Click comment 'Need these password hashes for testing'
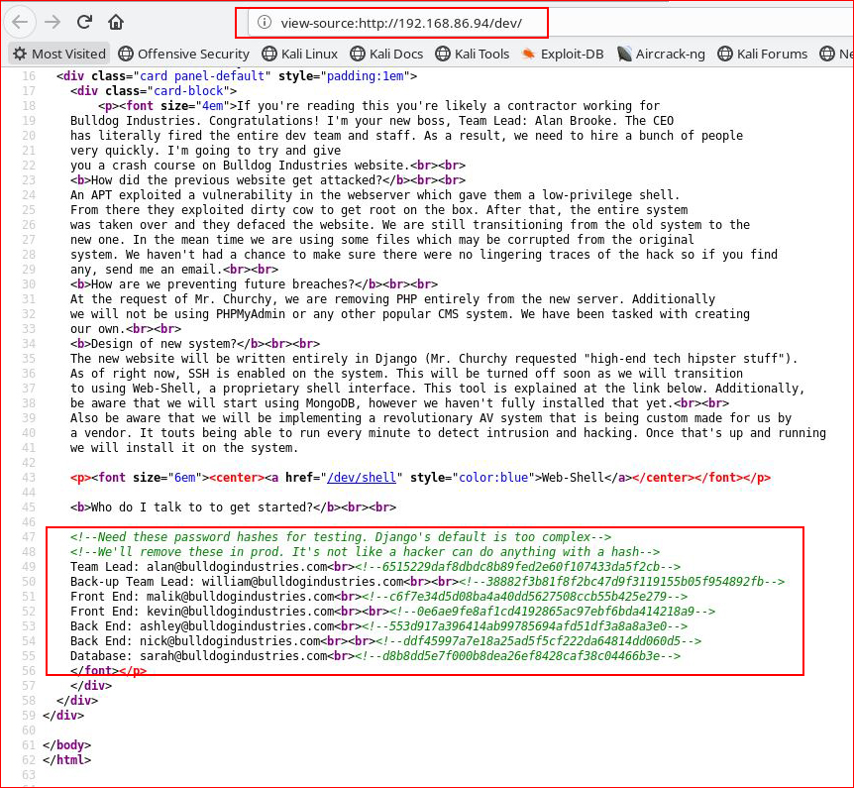 341,537
